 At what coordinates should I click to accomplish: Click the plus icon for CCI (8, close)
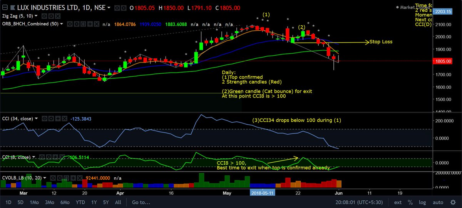pos(55,157)
